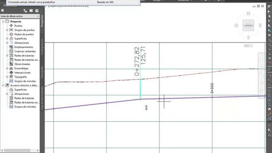Select Superficies under Accesos directos a datos
The width and height of the screenshot is (272, 153).
pyautogui.click(x=20, y=90)
